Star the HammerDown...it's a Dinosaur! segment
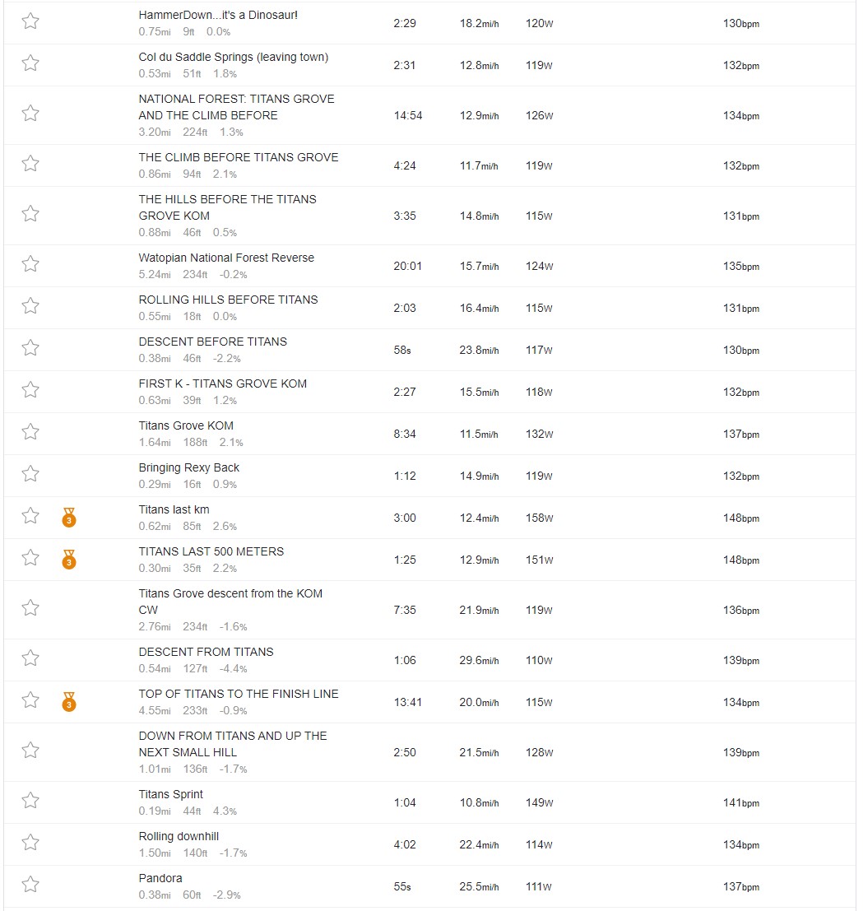The height and width of the screenshot is (911, 863). pyautogui.click(x=30, y=21)
